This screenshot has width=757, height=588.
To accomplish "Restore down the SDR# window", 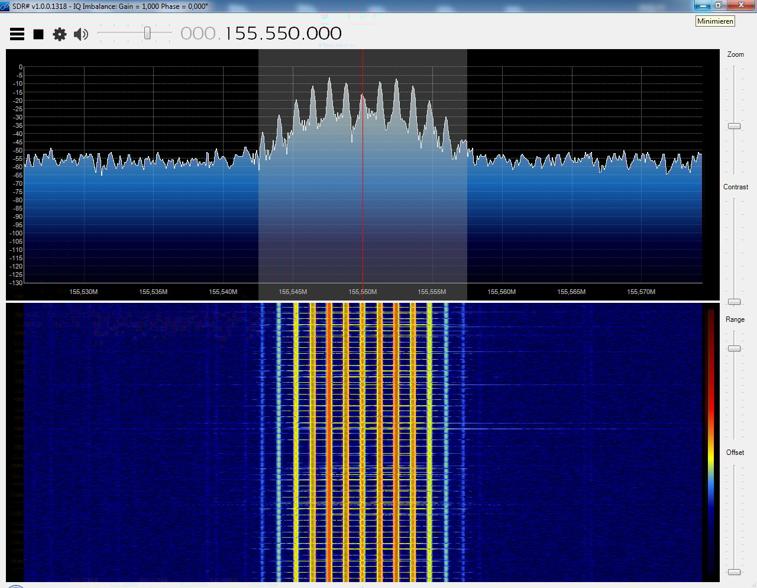I will click(718, 5).
